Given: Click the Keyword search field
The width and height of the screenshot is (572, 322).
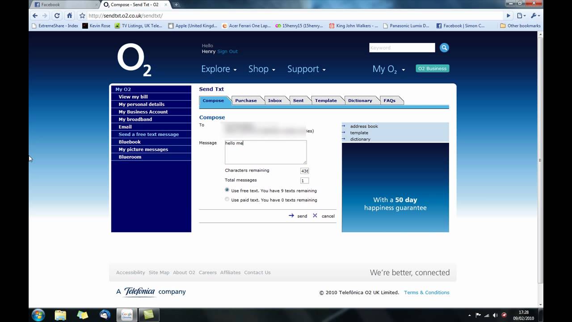Looking at the screenshot, I should click(402, 47).
